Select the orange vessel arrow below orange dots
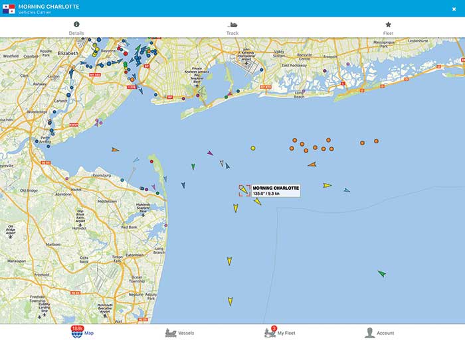465x341 pixels. coord(312,165)
